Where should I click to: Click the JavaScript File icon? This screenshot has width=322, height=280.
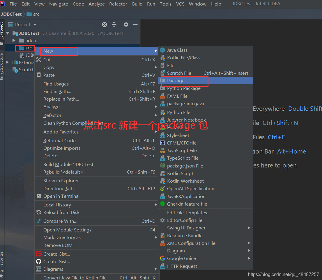(162, 151)
